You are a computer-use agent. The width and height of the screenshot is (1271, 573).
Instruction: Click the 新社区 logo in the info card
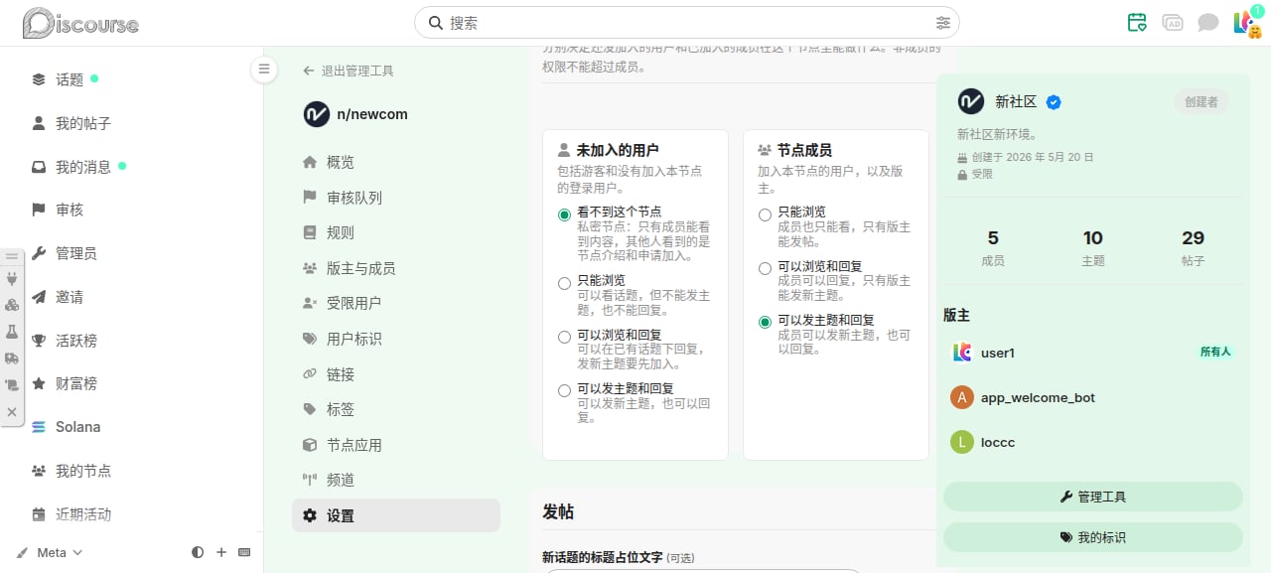970,101
